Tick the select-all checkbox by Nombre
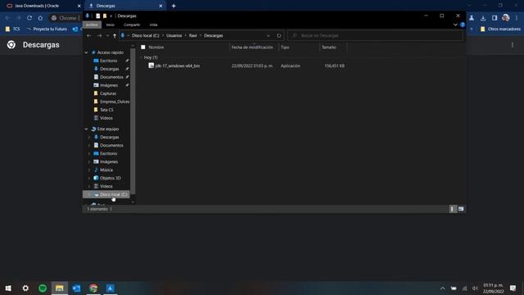This screenshot has height=295, width=524. coord(143,48)
